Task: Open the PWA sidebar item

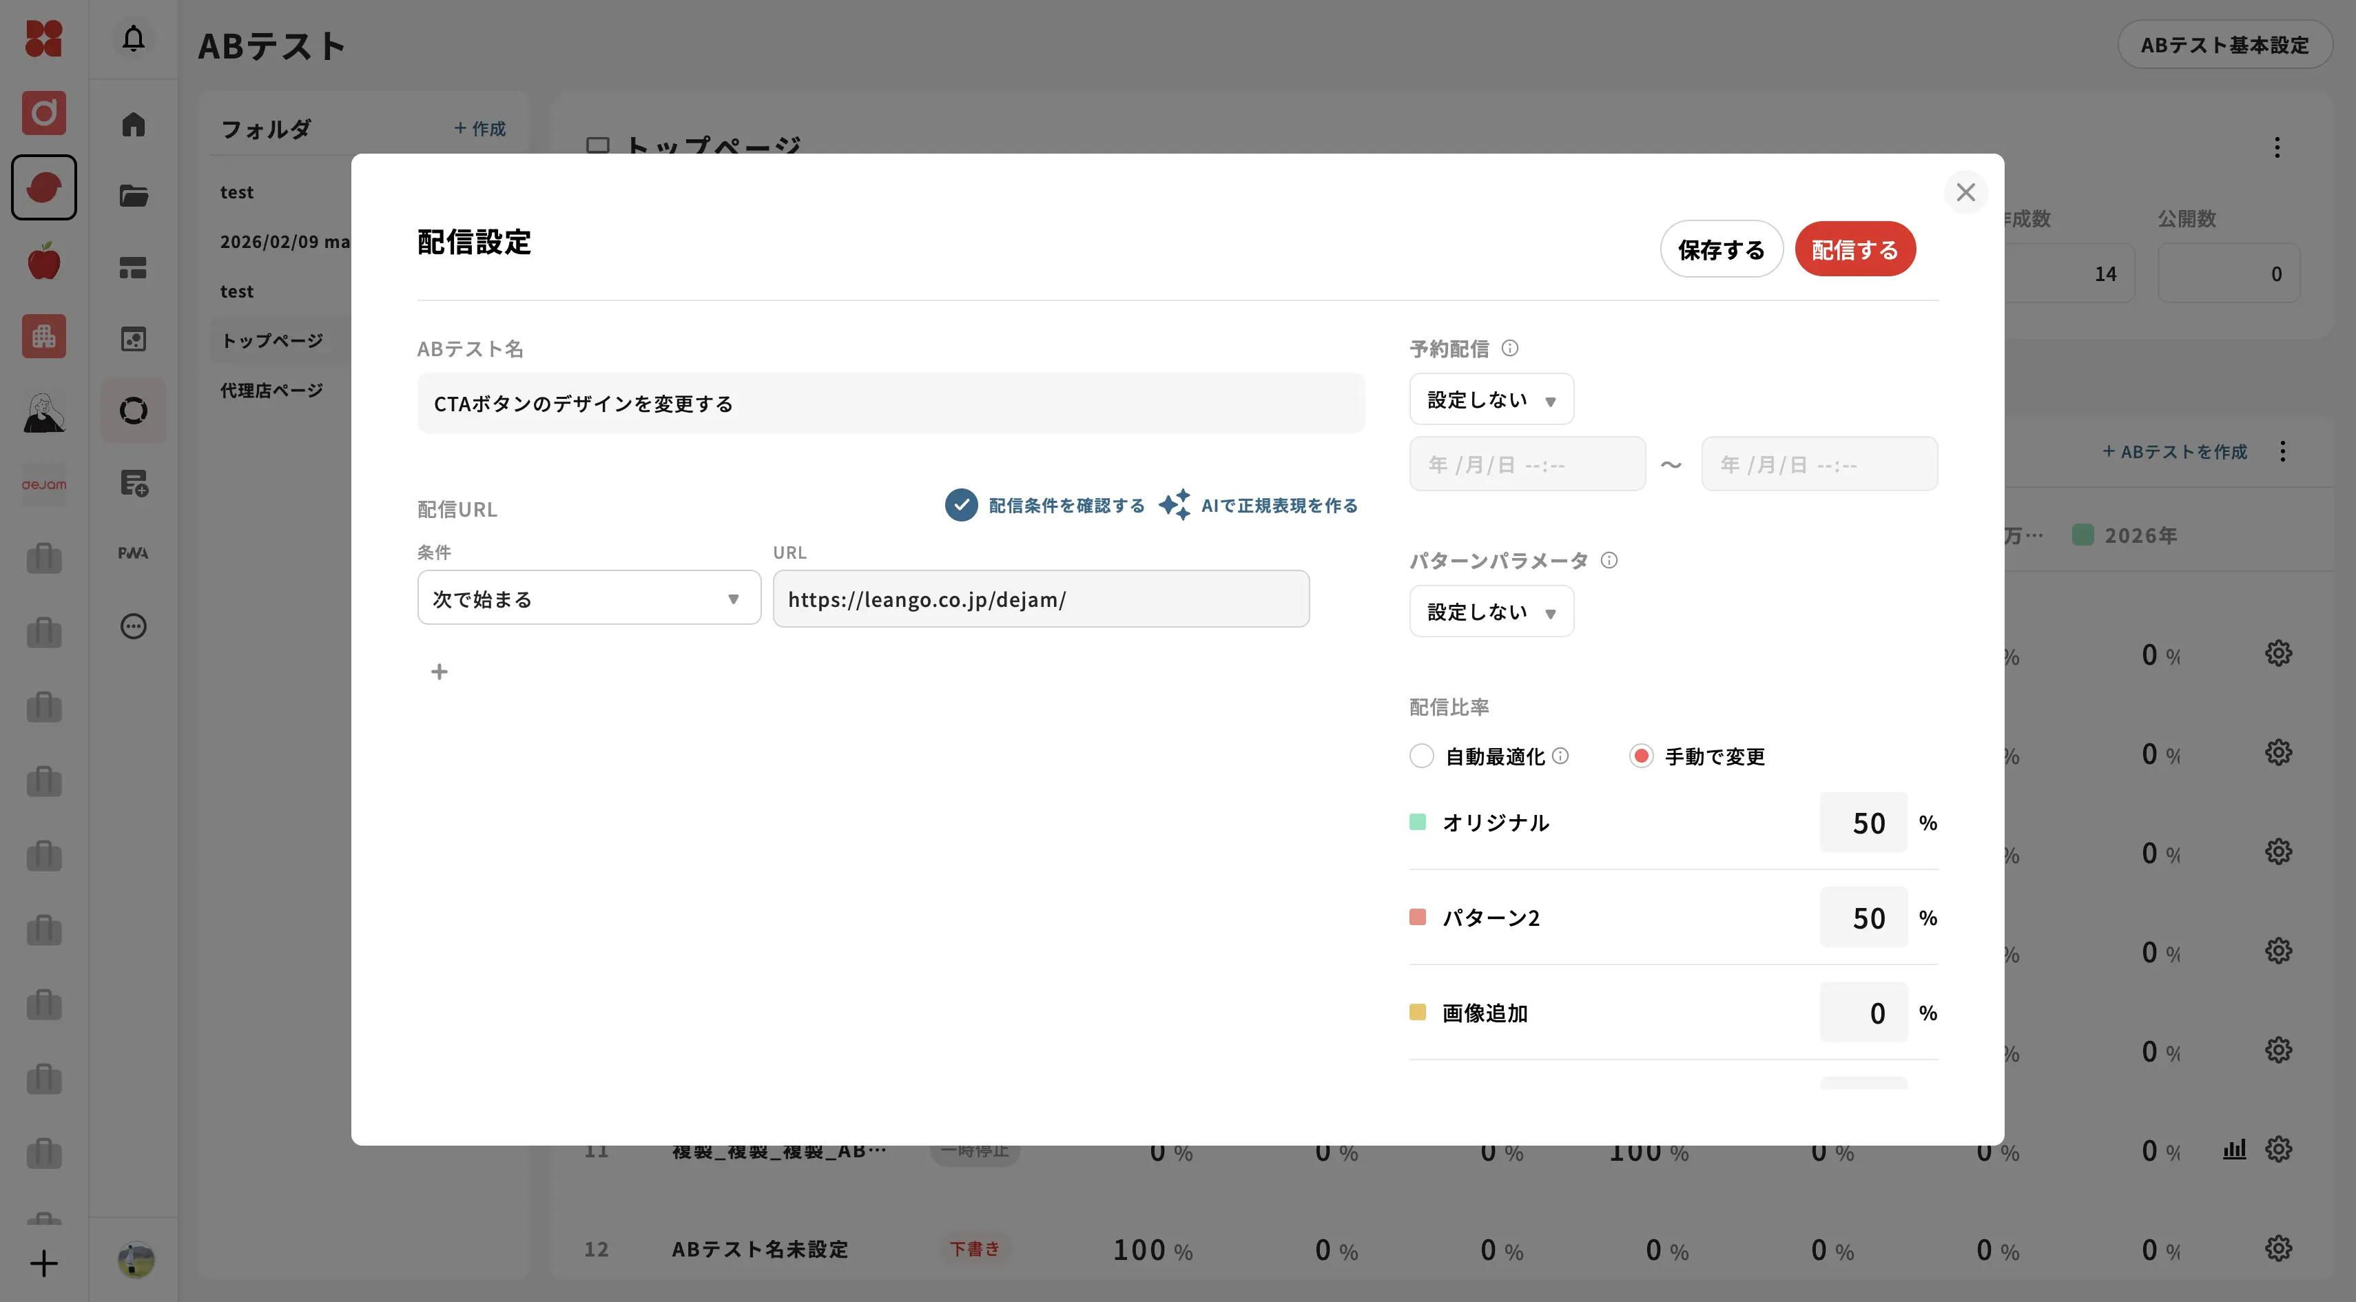Action: tap(134, 553)
